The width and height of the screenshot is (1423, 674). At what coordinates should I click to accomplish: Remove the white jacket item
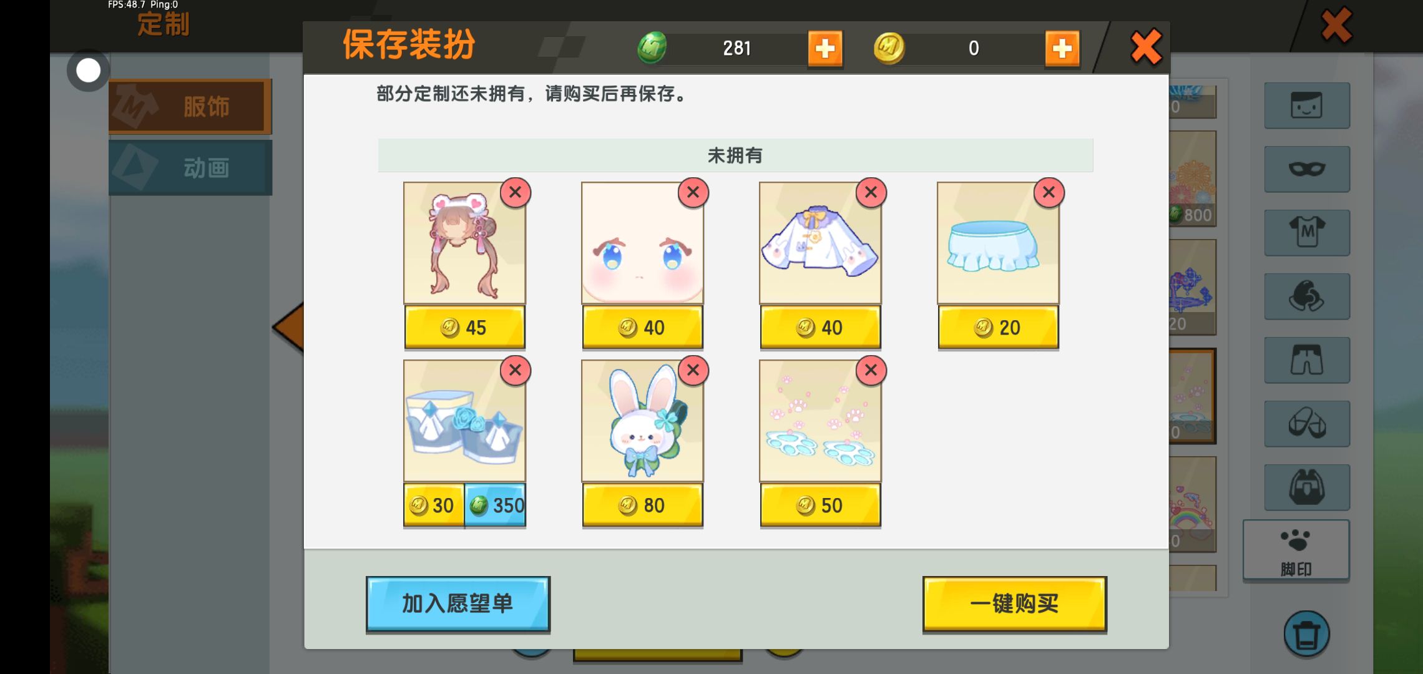tap(871, 192)
